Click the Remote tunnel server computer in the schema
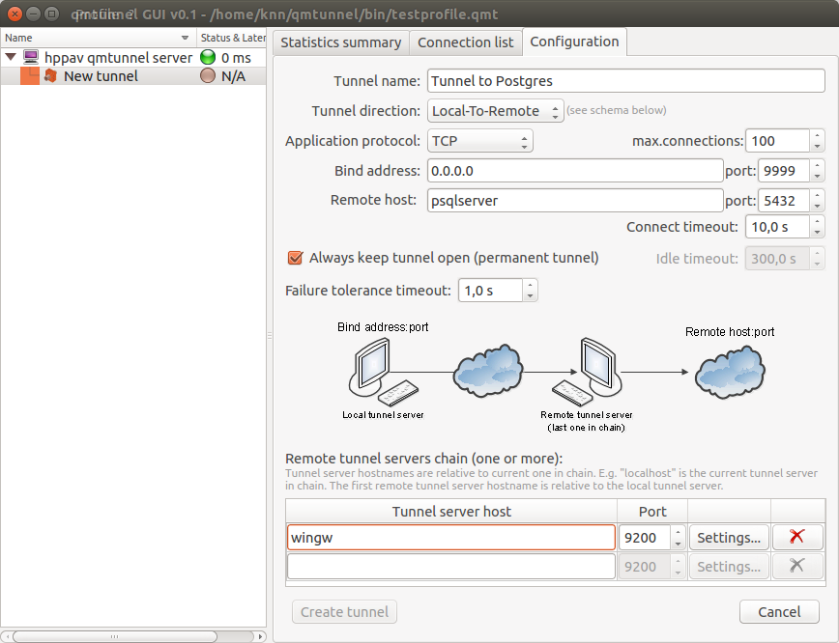This screenshot has height=643, width=839. [587, 373]
